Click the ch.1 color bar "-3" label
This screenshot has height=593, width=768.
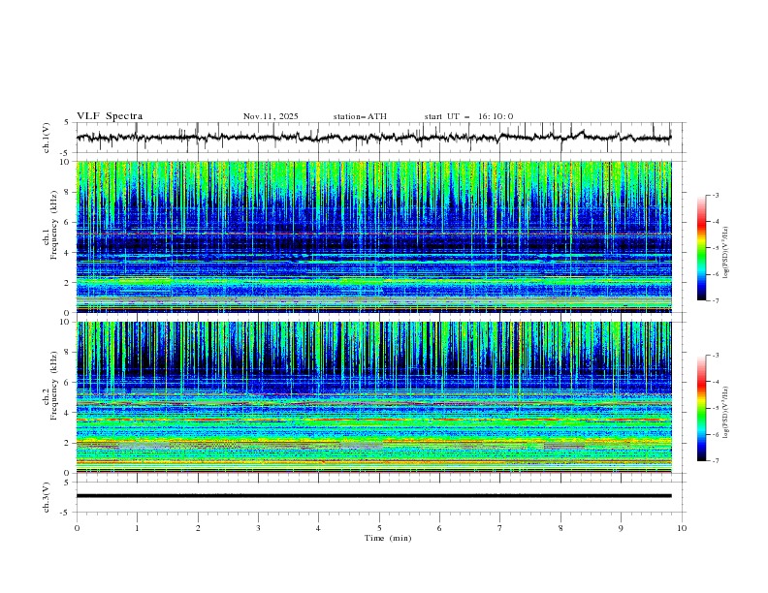pos(715,195)
